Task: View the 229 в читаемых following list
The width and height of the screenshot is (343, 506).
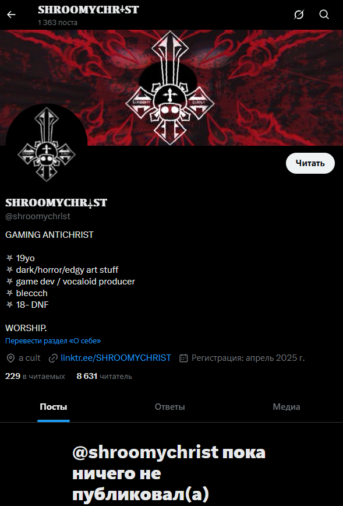Action: coord(35,376)
